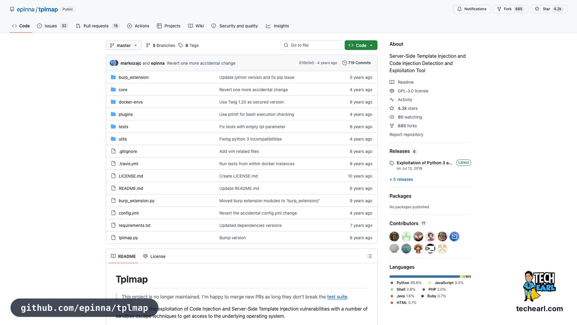Click the star icon beside 4.2k stars
577x325 pixels.
392,108
